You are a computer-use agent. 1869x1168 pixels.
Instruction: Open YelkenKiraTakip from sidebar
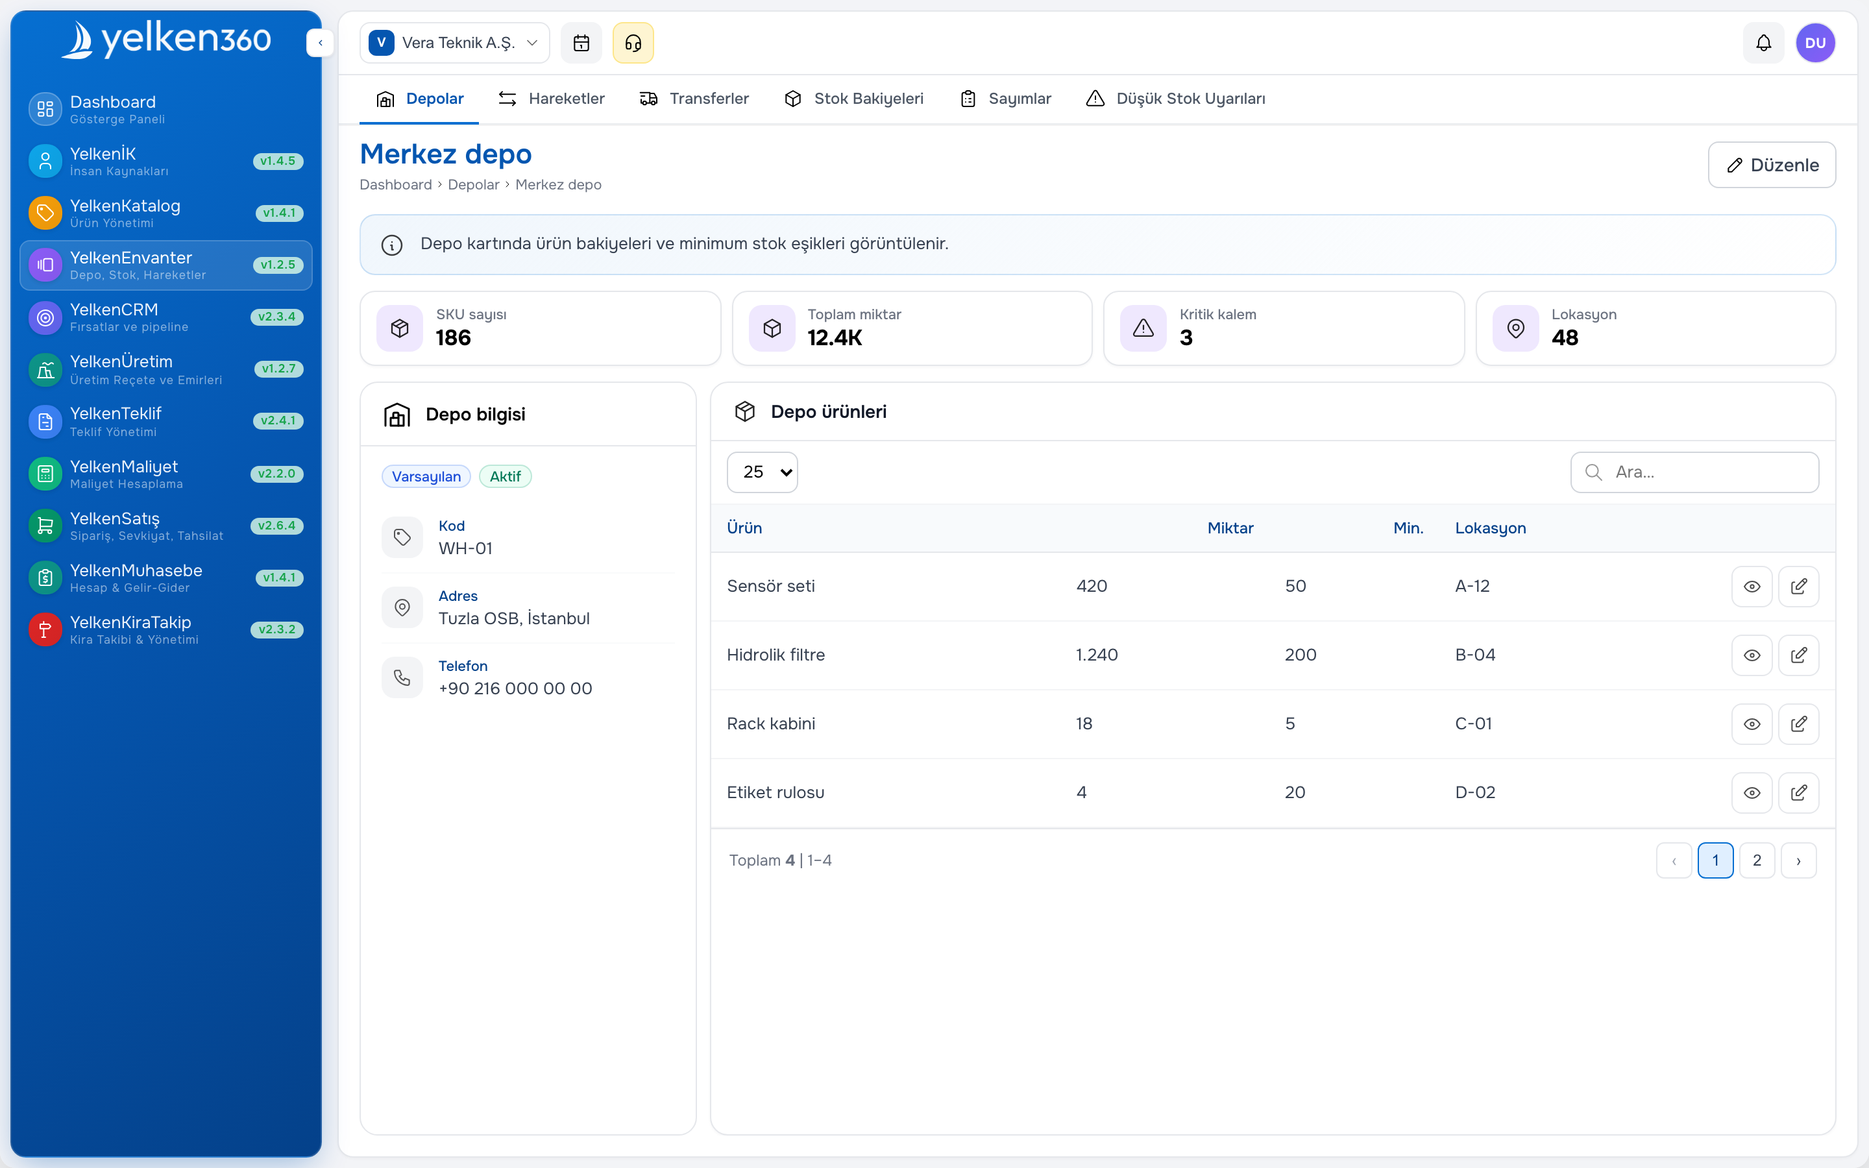click(166, 629)
